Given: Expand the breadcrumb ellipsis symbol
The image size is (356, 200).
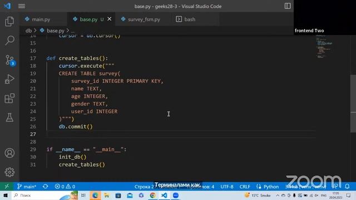Looking at the screenshot, I should 73,31.
